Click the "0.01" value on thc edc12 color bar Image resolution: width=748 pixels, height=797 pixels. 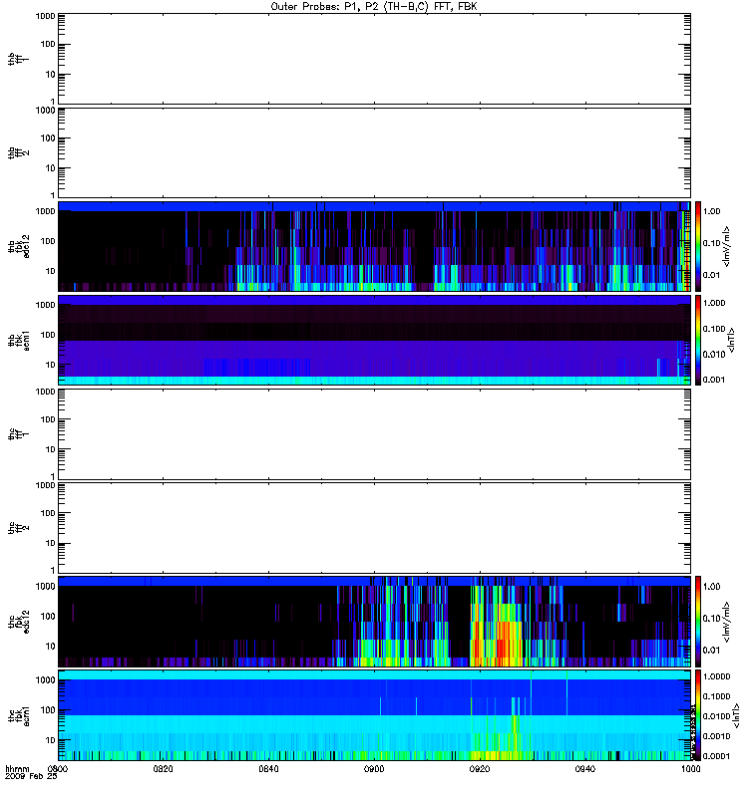click(x=711, y=651)
